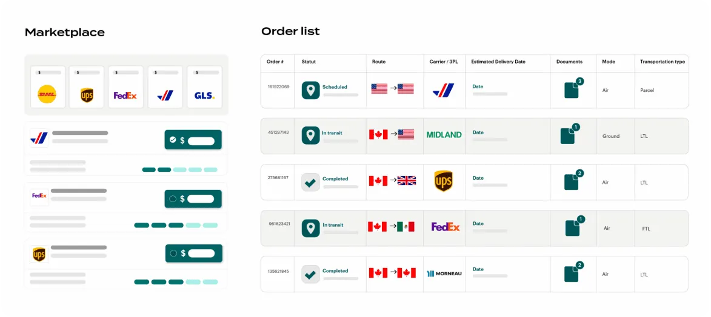
Task: Click the Morneau carrier logo
Action: (x=444, y=273)
